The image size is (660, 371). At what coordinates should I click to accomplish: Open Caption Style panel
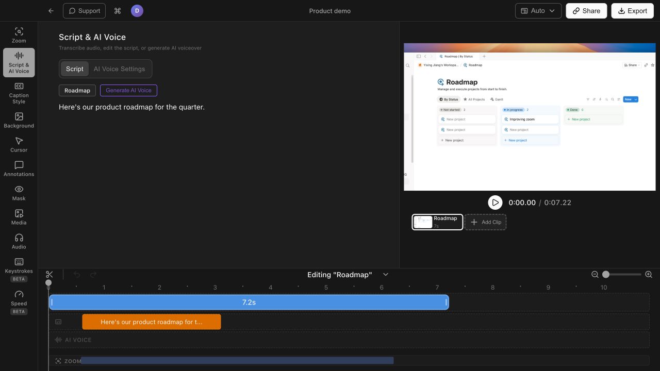[19, 93]
